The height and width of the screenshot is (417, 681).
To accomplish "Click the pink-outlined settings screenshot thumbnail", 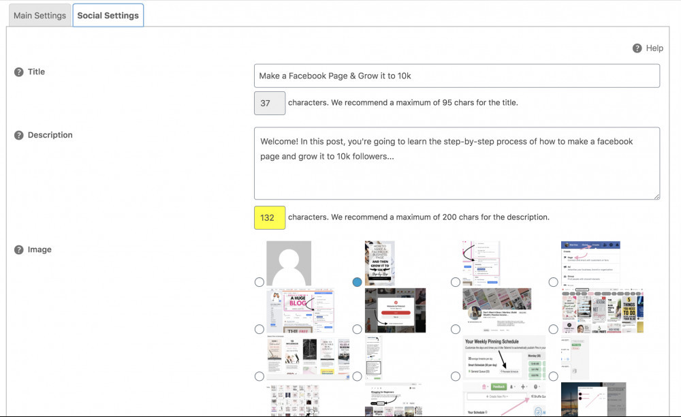I will point(481,263).
